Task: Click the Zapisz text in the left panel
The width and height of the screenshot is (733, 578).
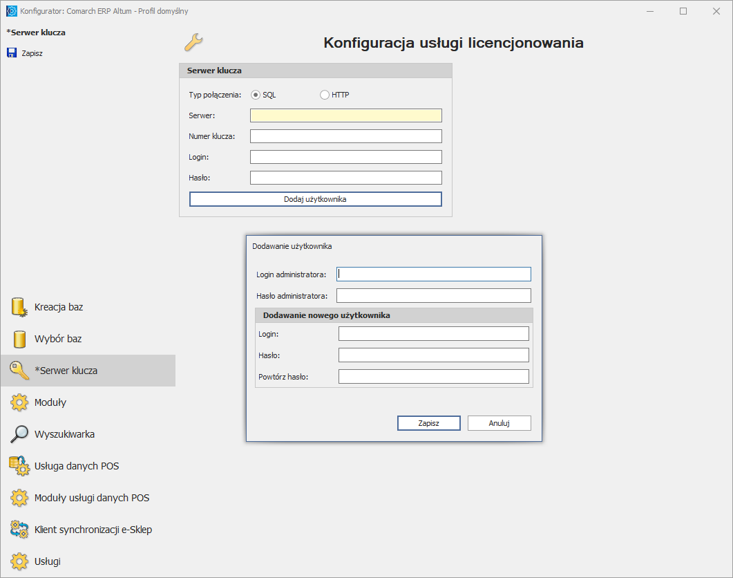Action: [x=32, y=53]
